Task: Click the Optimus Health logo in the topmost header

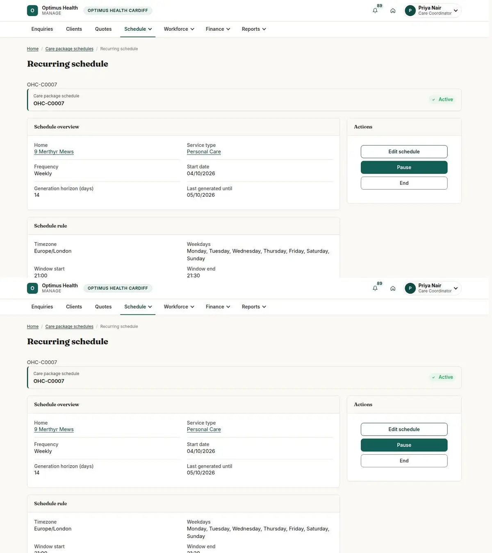Action: click(x=32, y=11)
